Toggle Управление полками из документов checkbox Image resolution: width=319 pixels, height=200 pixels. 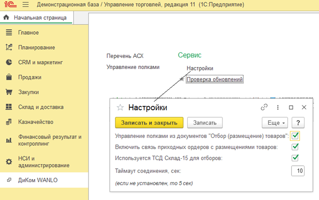(295, 135)
